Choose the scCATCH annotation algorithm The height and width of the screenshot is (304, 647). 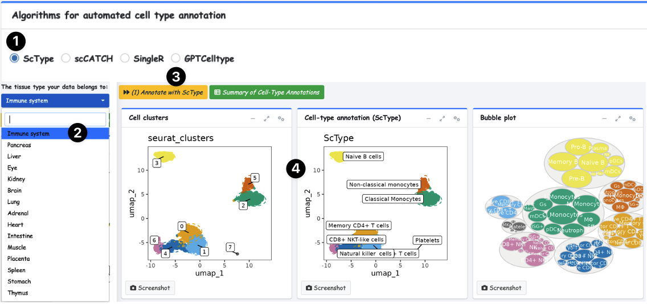tap(66, 58)
